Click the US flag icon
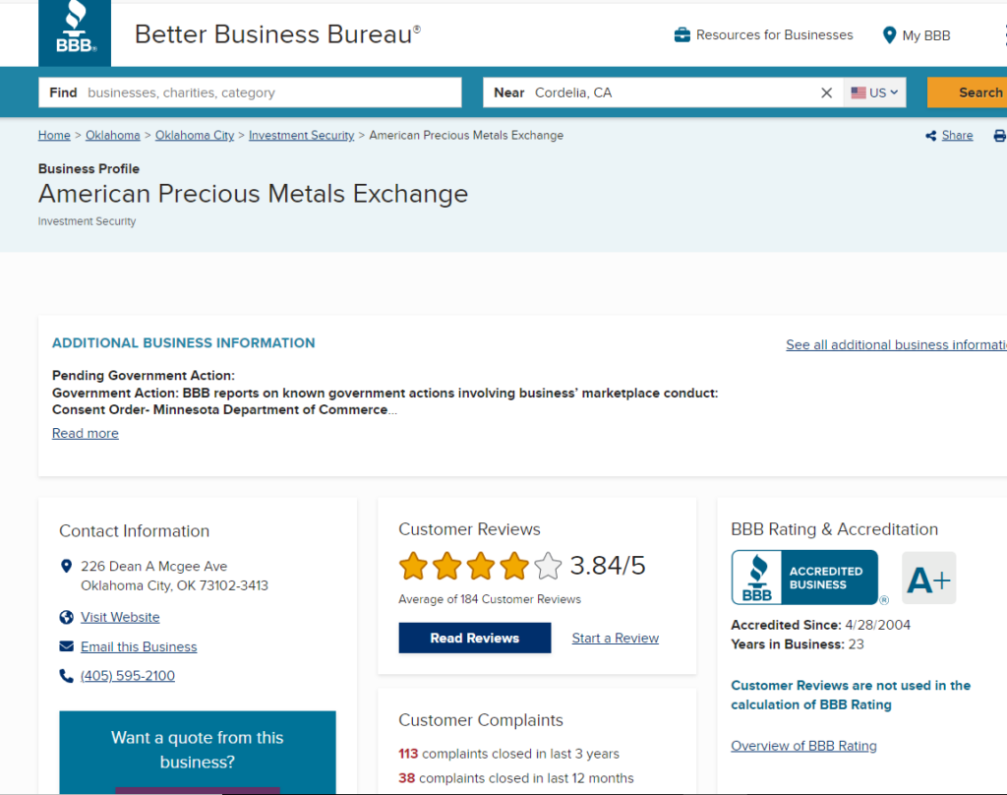This screenshot has width=1007, height=795. [858, 92]
